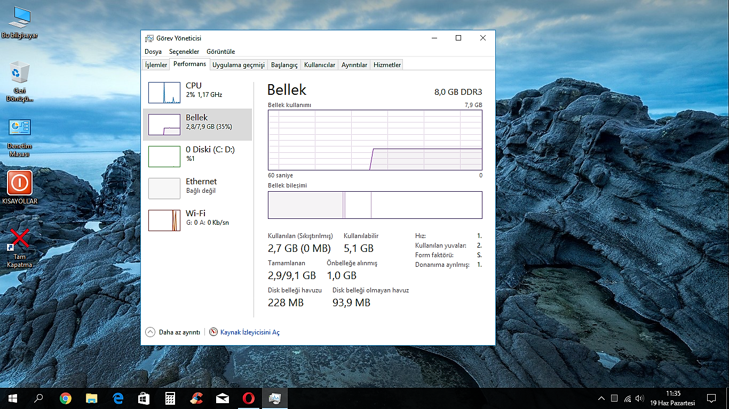Click the Kaynak İzleyicisini Aç link

[x=250, y=332]
